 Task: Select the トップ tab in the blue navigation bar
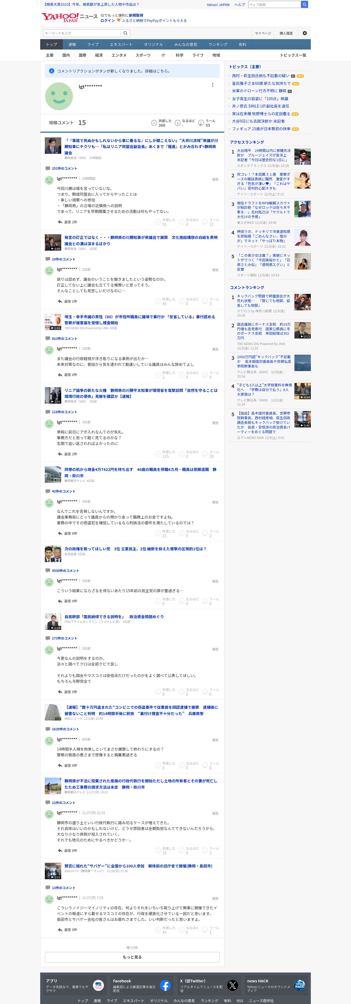(x=51, y=44)
